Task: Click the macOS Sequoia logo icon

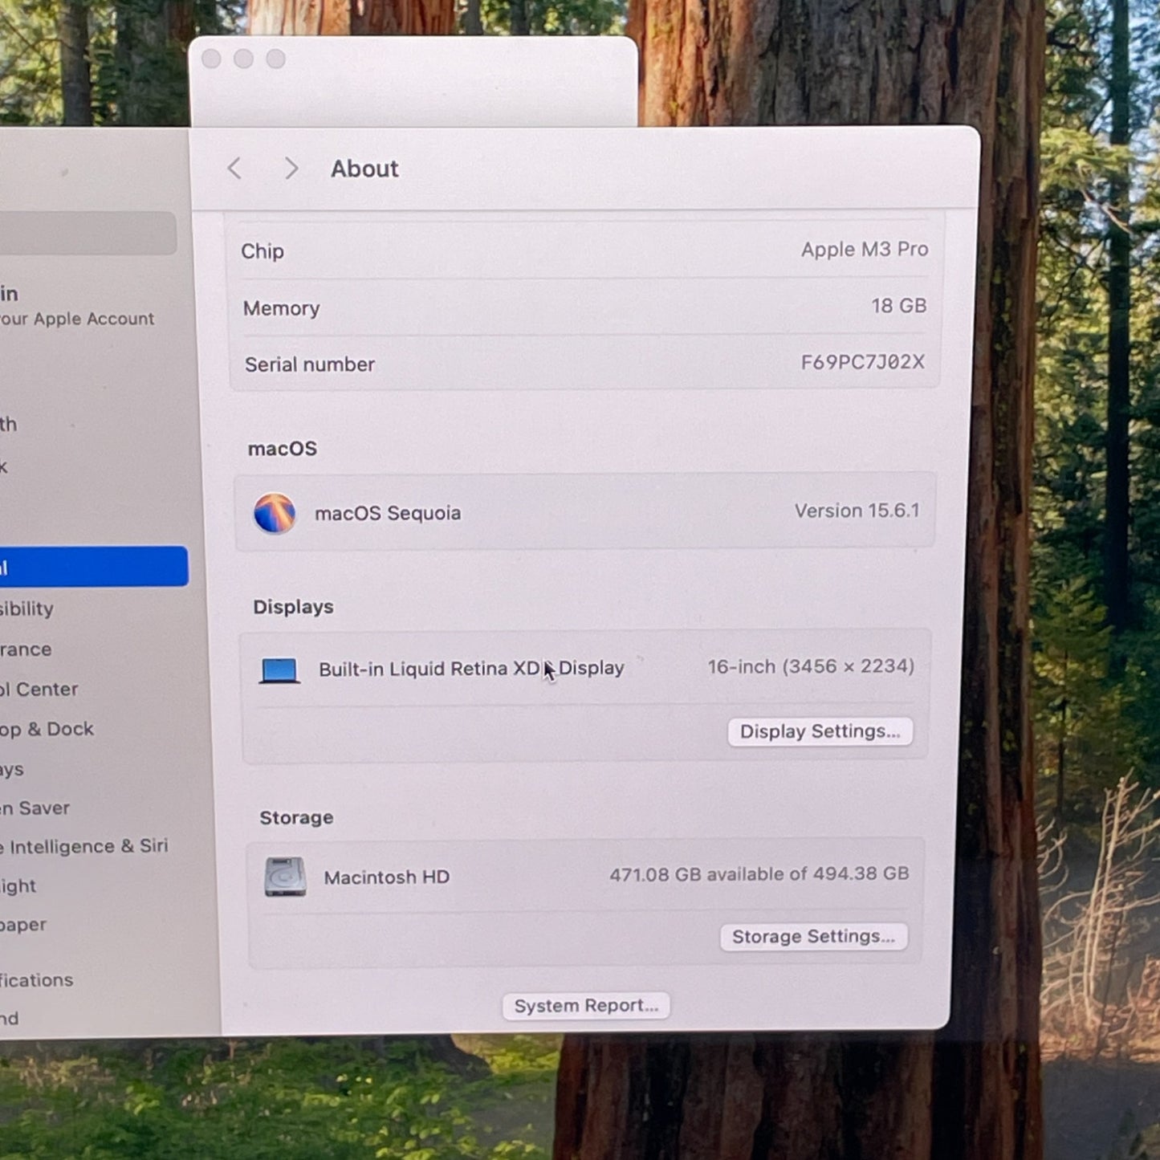Action: tap(275, 514)
